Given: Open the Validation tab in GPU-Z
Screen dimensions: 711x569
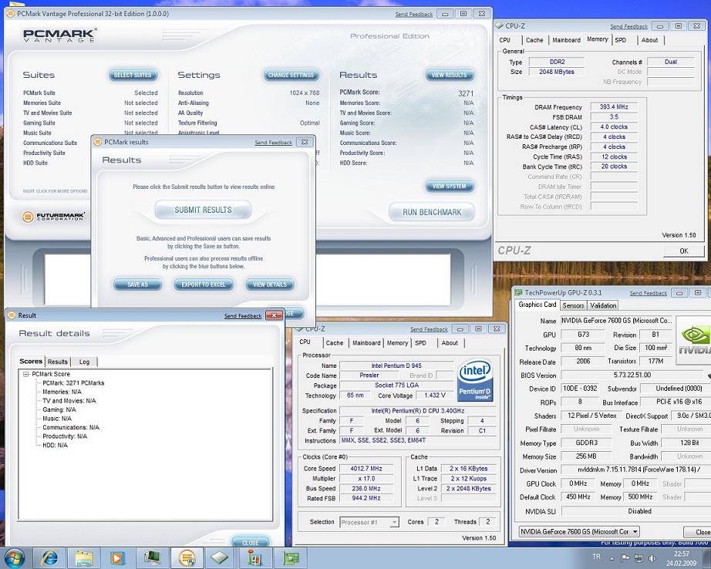Looking at the screenshot, I should [x=603, y=305].
